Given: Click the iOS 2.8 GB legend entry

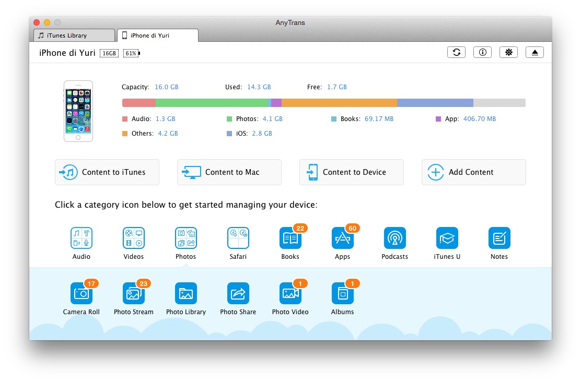Looking at the screenshot, I should pos(249,133).
